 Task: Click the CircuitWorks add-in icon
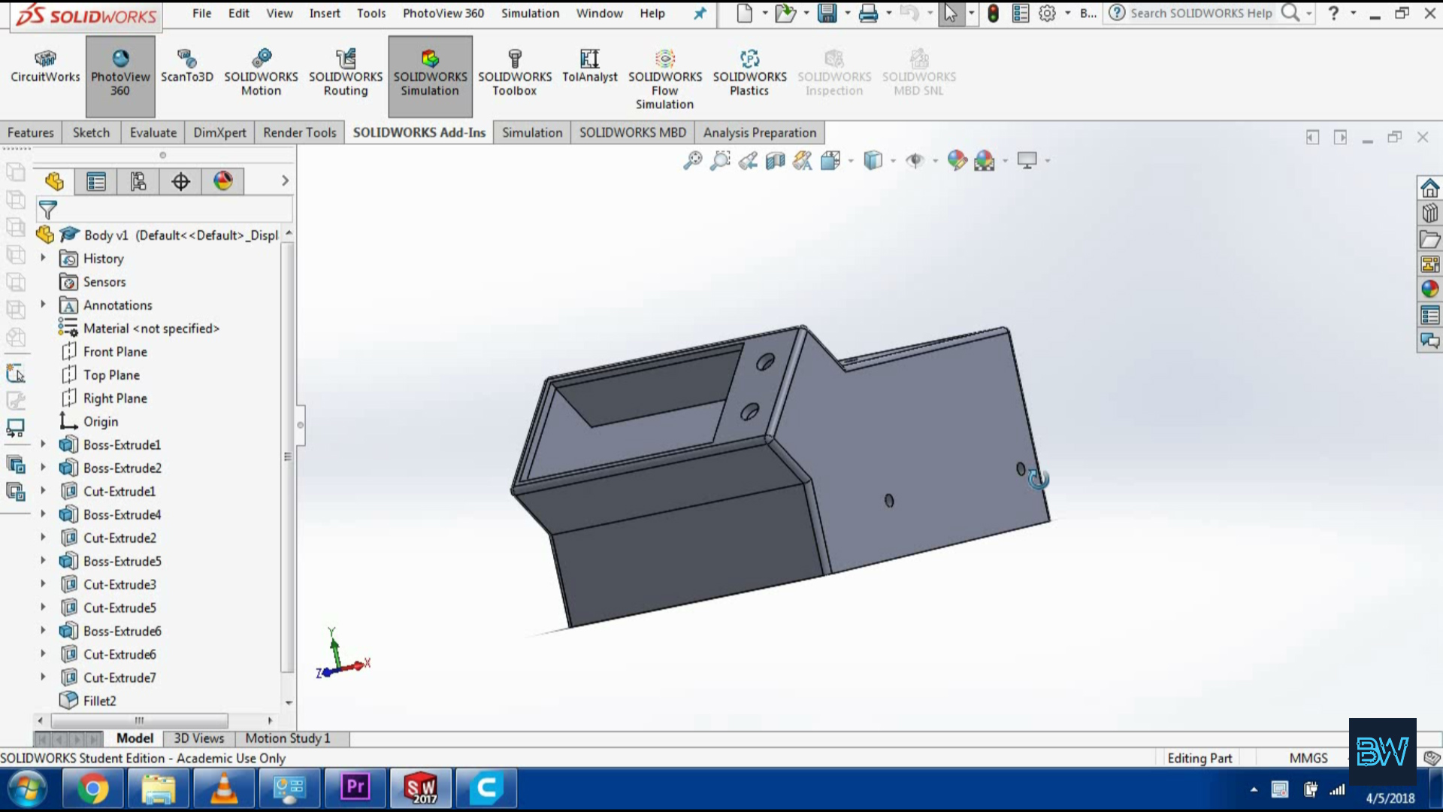[45, 67]
